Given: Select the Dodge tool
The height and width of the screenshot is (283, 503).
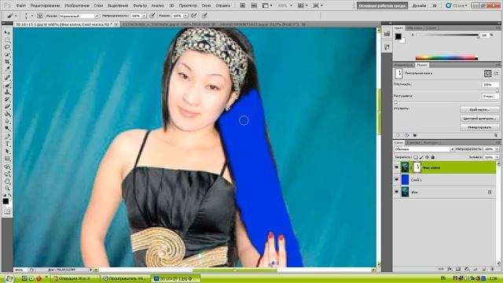Looking at the screenshot, I should coord(7,128).
